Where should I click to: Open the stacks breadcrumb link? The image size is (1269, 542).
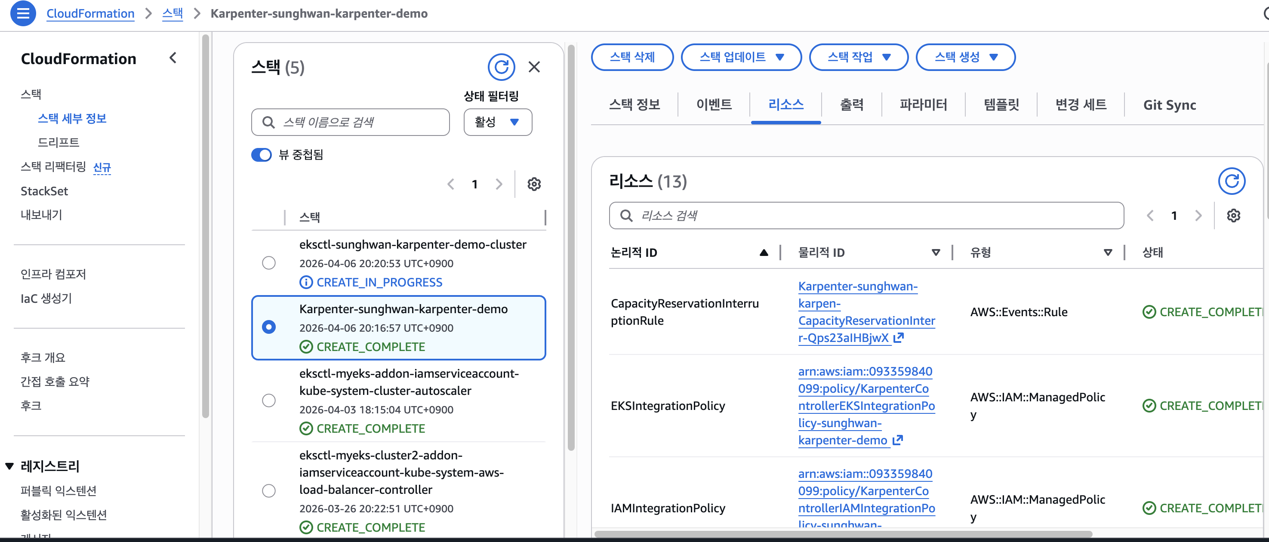[172, 13]
